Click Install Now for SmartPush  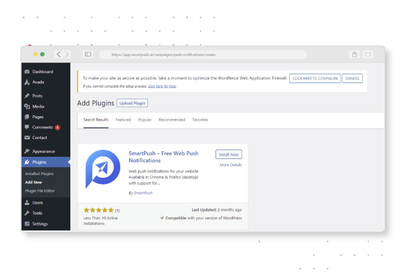coord(229,155)
